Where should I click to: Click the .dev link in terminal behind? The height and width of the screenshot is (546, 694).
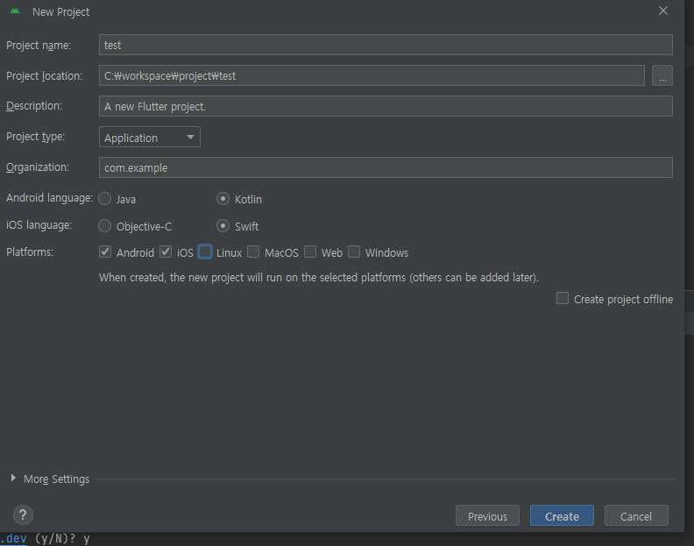(14, 538)
